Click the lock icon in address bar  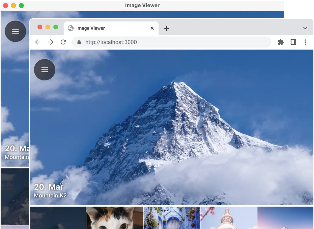pyautogui.click(x=79, y=42)
